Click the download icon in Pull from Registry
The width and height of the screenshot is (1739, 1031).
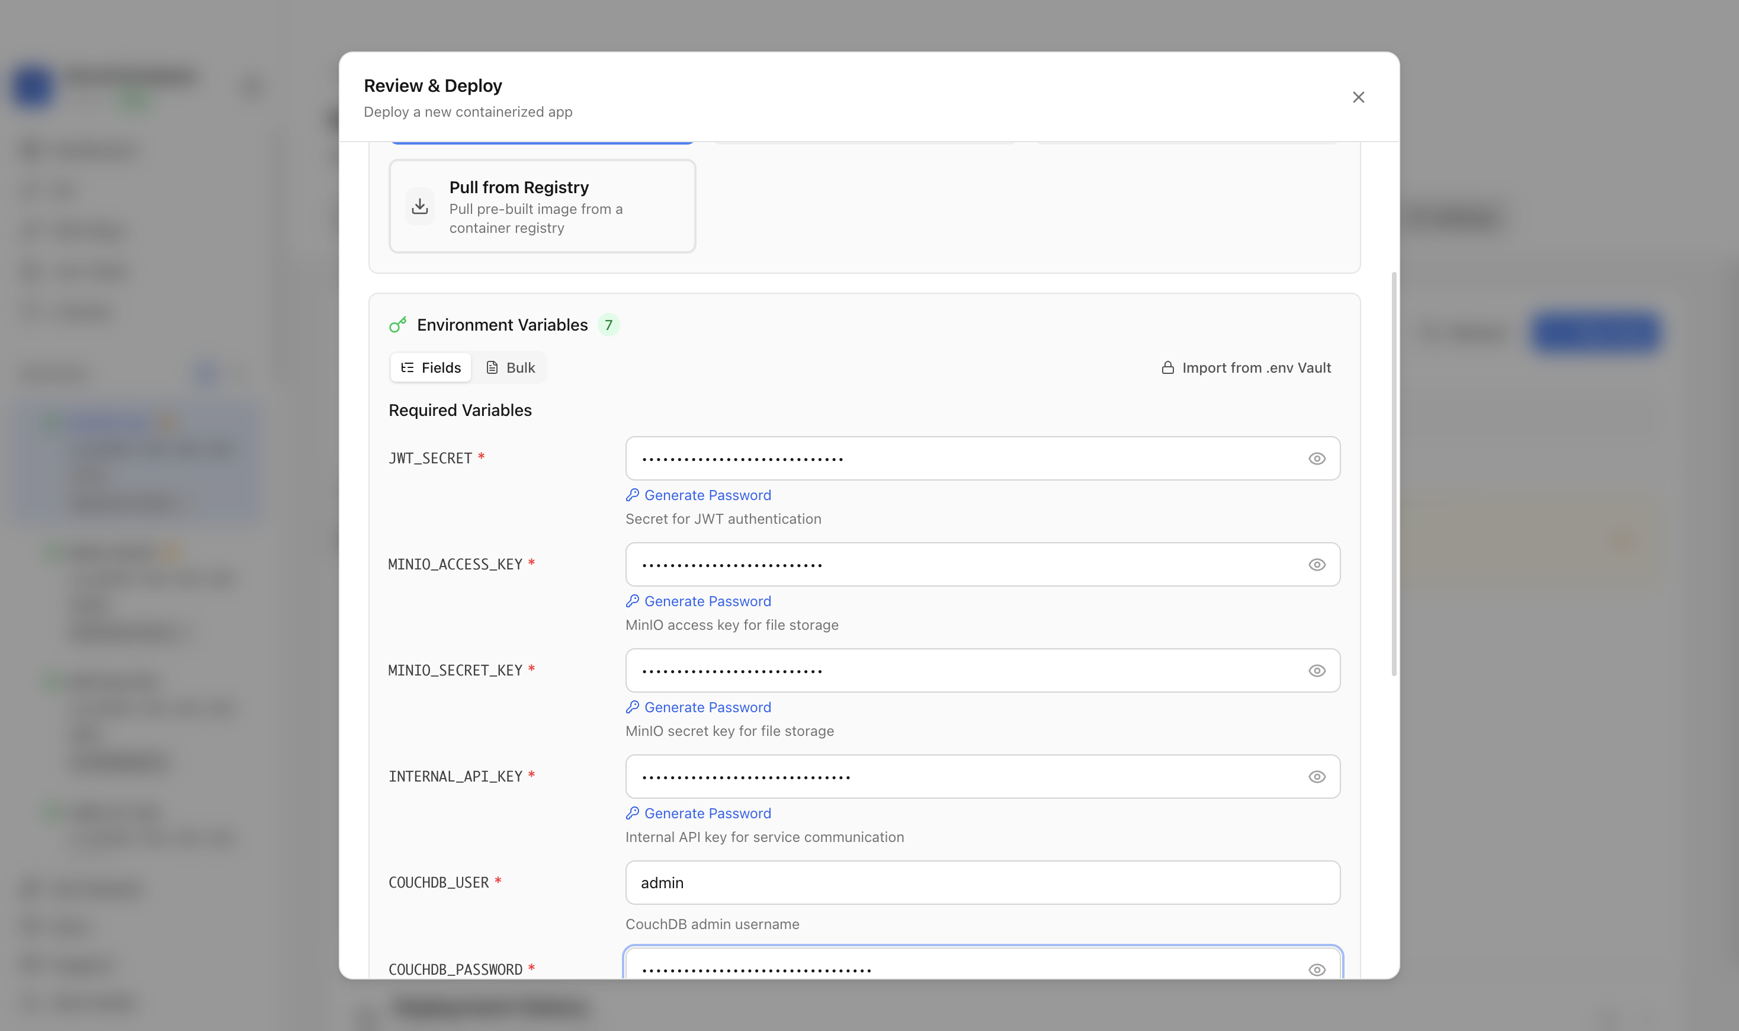pos(419,206)
